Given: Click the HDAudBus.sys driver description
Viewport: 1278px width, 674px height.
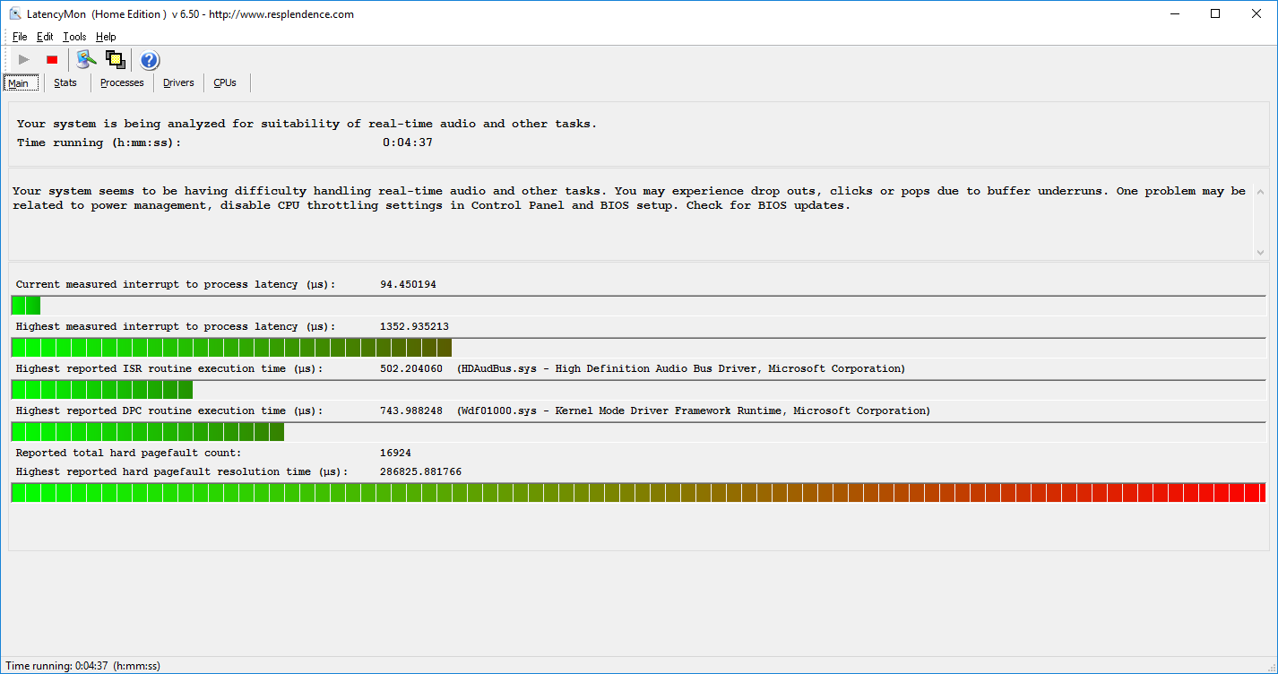Looking at the screenshot, I should tap(681, 368).
